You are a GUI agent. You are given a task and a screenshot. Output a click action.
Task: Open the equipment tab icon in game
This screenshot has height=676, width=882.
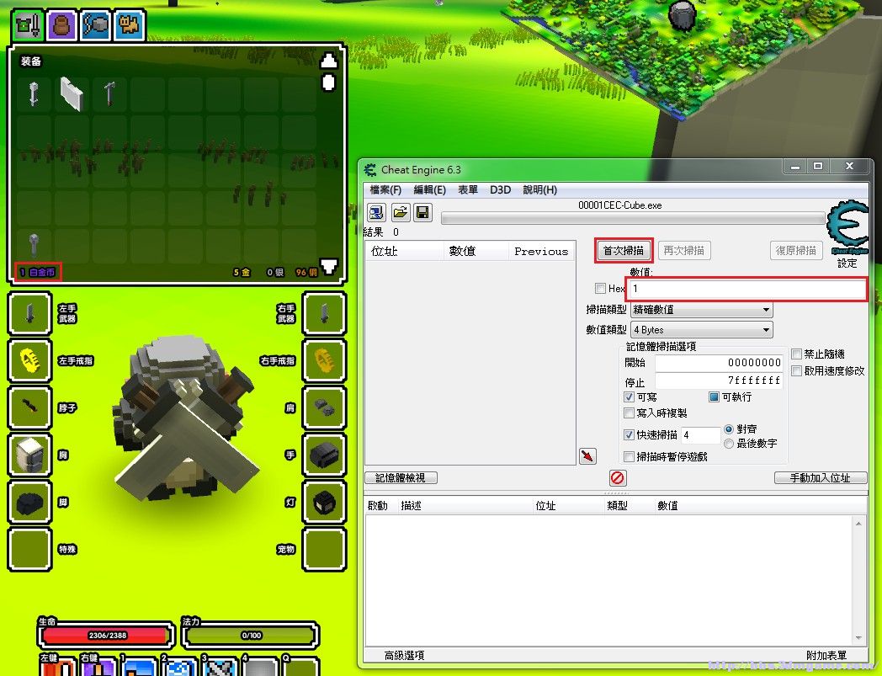pyautogui.click(x=28, y=24)
